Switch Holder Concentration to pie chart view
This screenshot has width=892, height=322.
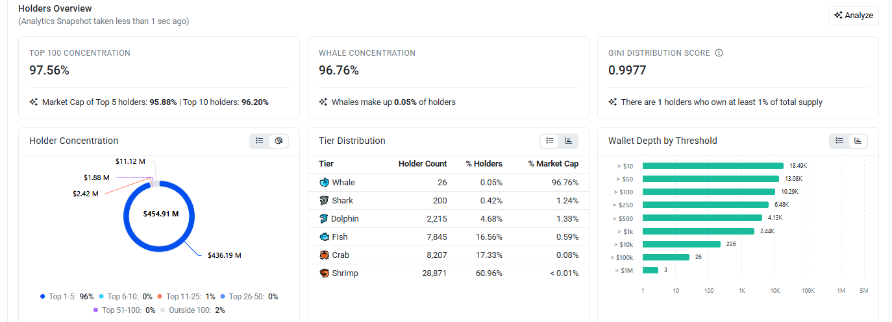pos(279,141)
